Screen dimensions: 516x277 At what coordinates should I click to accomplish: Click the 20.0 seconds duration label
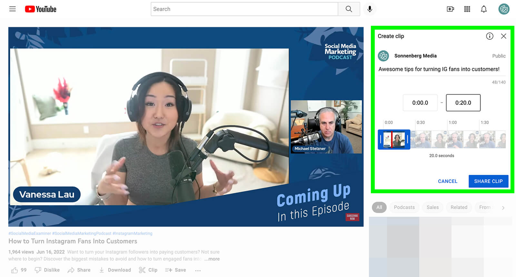coord(442,156)
